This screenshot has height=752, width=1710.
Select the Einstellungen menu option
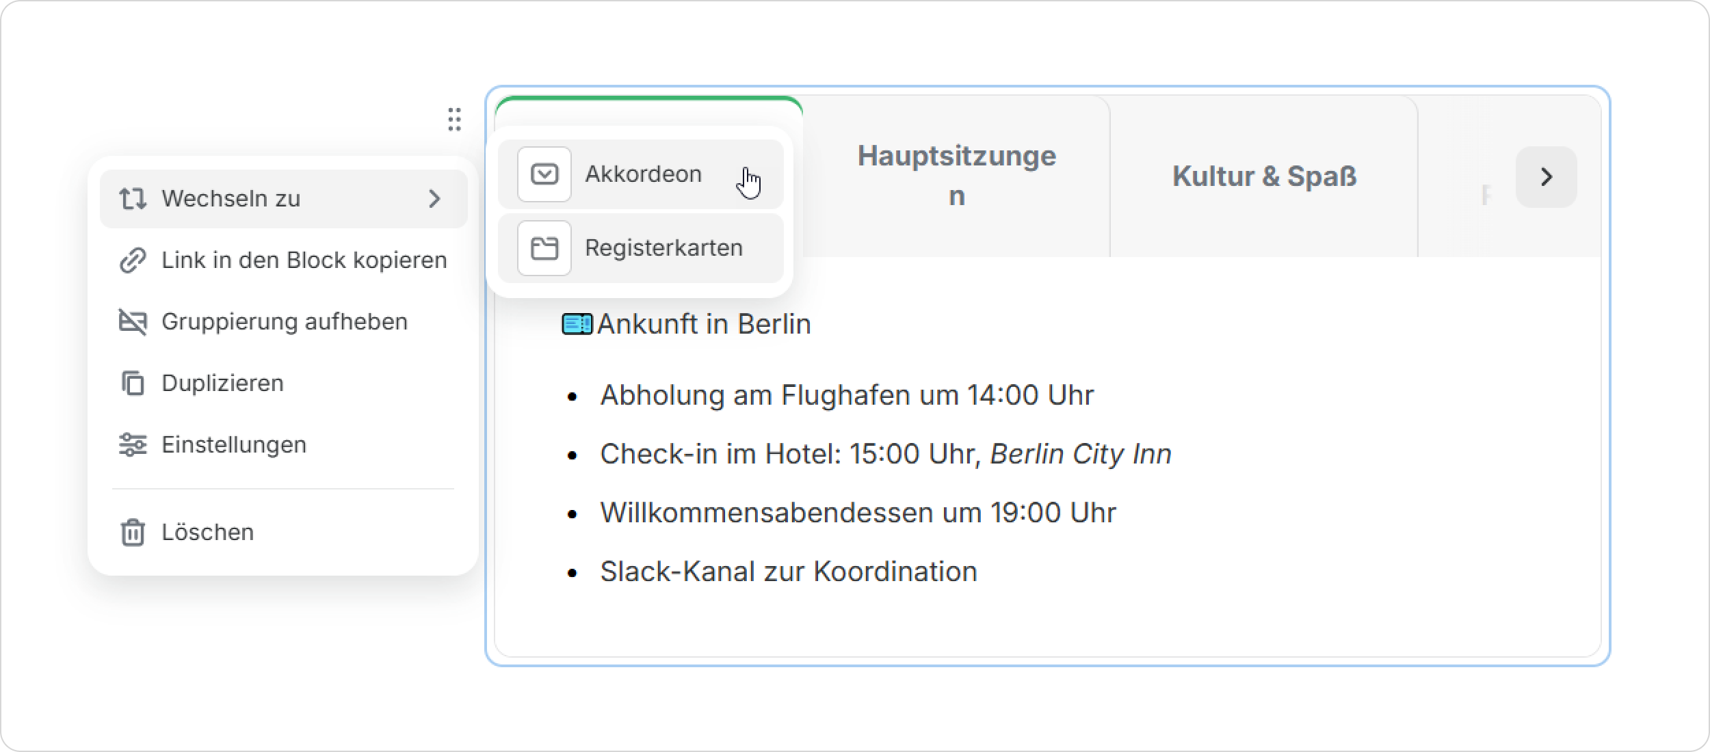tap(234, 445)
